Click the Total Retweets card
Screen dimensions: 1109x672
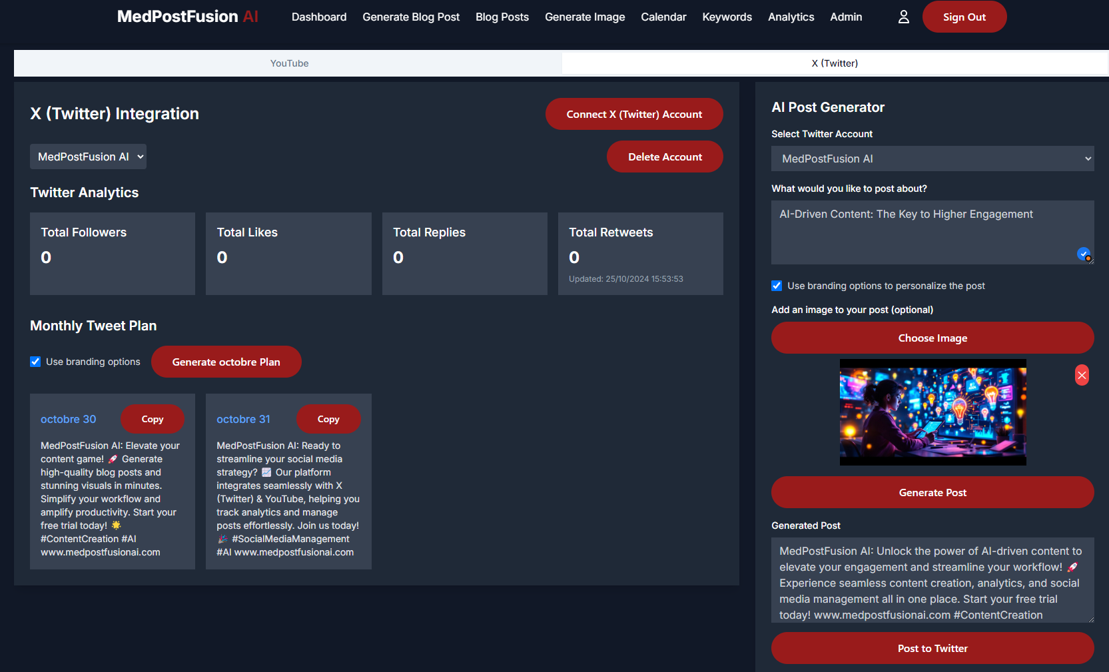point(641,254)
